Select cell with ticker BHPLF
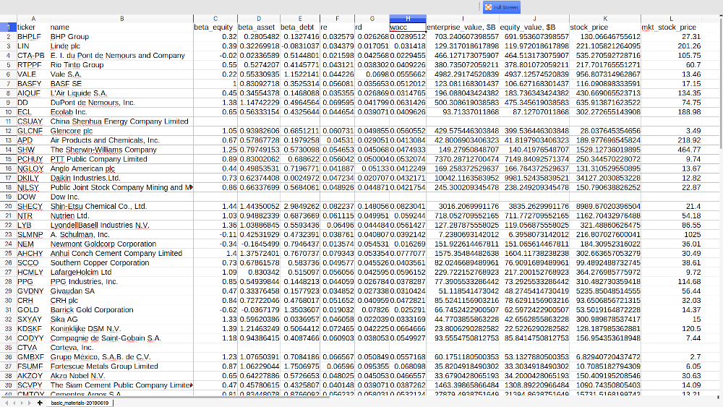This screenshot has height=407, width=723. [x=33, y=36]
